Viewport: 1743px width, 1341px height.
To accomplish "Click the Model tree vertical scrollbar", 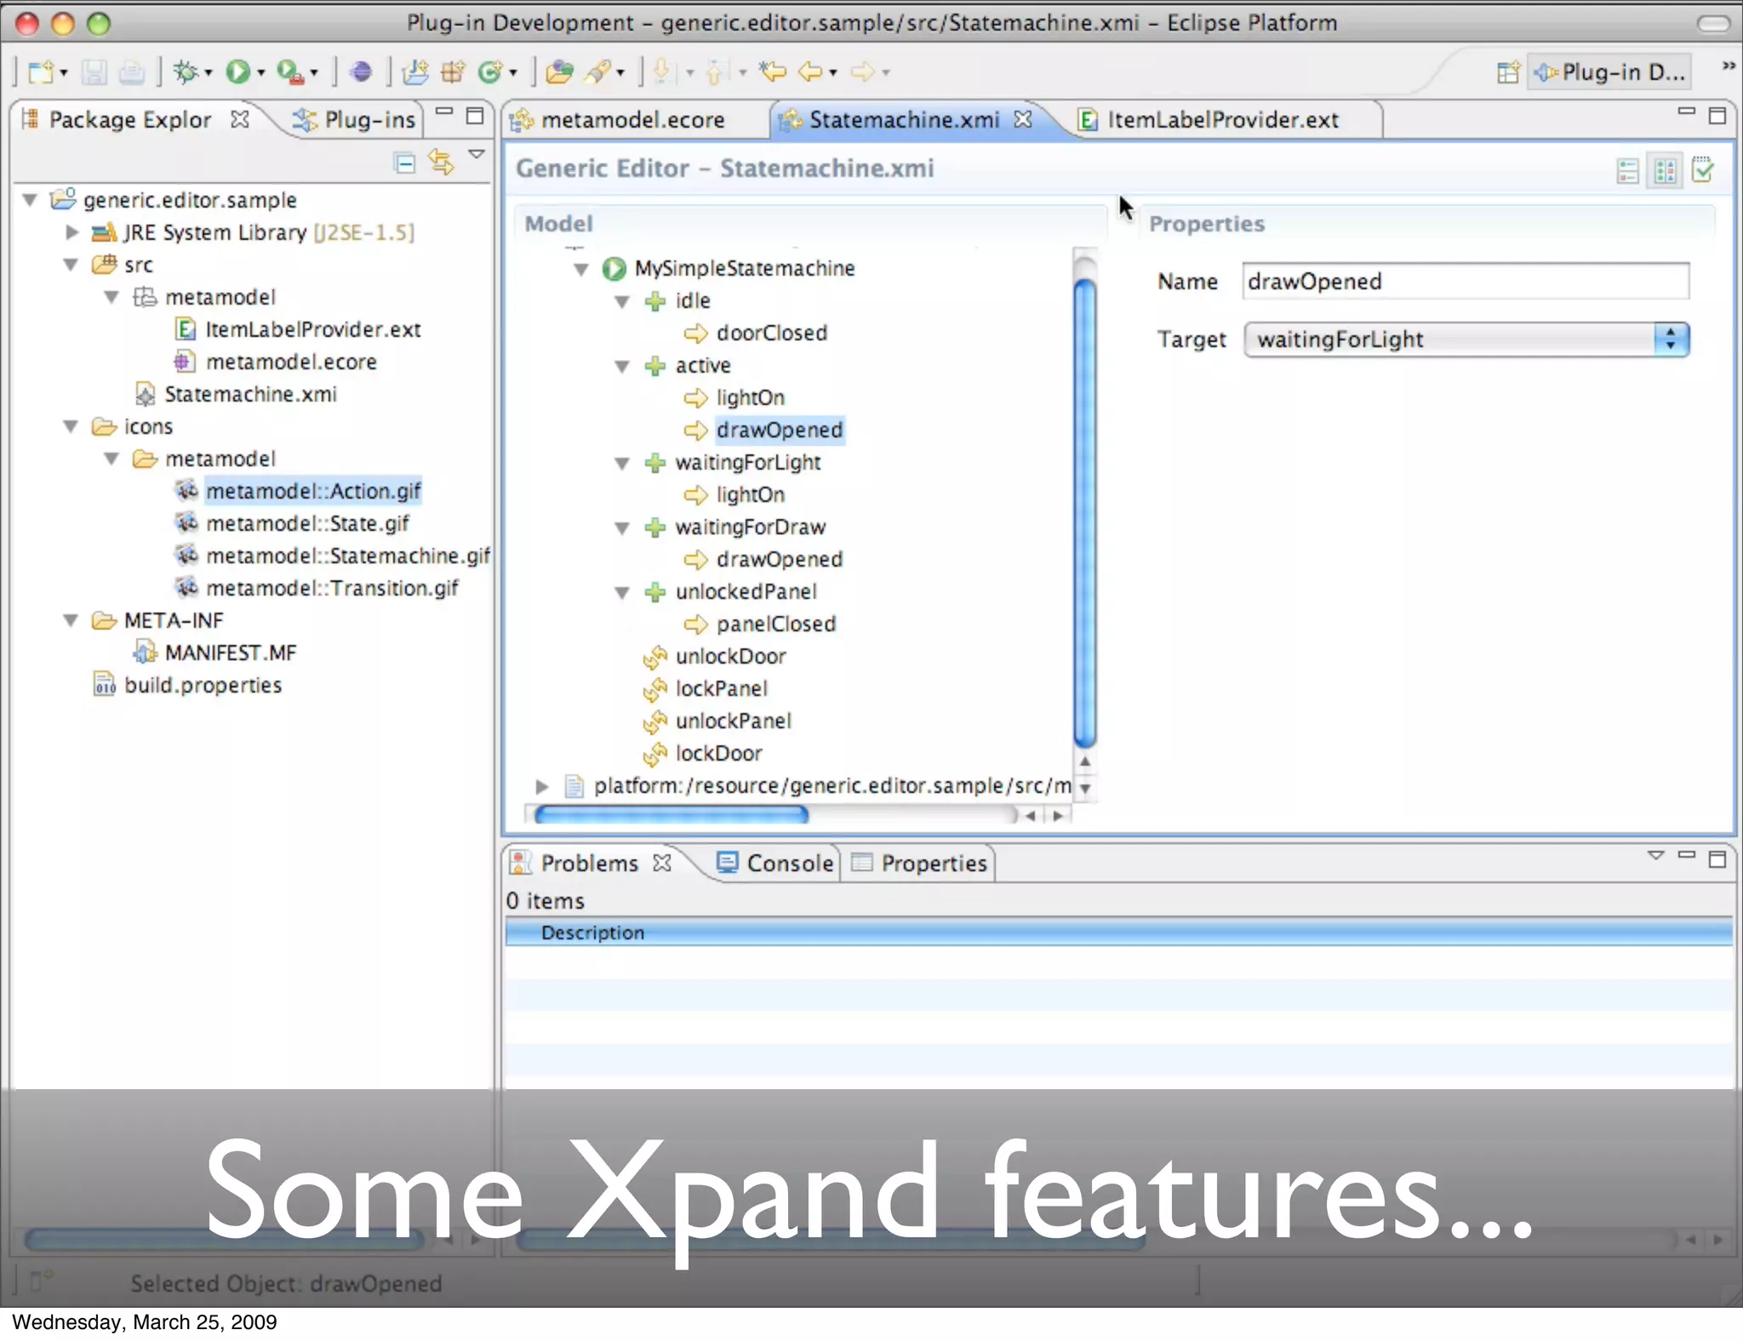I will [1084, 511].
